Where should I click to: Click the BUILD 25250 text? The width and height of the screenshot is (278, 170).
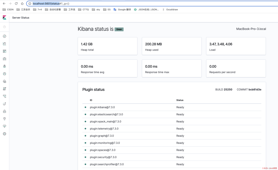[x=224, y=89]
